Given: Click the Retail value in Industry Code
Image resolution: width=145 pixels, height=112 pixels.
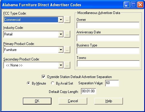Looking at the screenshot, I should pyautogui.click(x=31, y=34).
